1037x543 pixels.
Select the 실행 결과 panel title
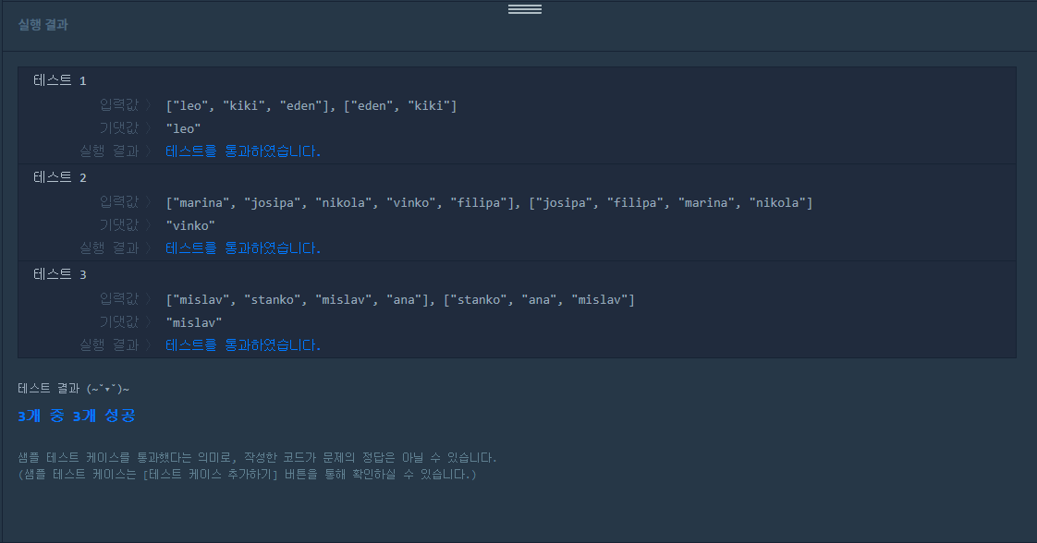click(43, 24)
